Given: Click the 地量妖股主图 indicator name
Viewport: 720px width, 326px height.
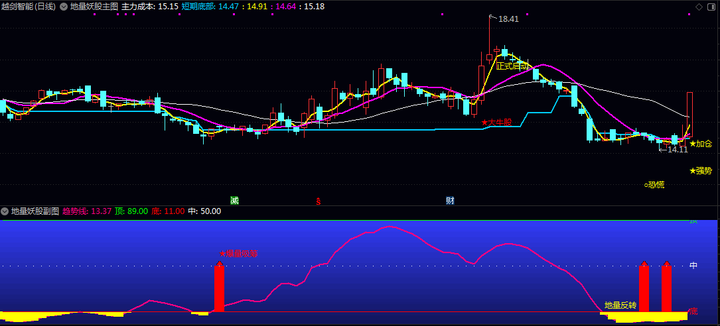Looking at the screenshot, I should pos(94,7).
